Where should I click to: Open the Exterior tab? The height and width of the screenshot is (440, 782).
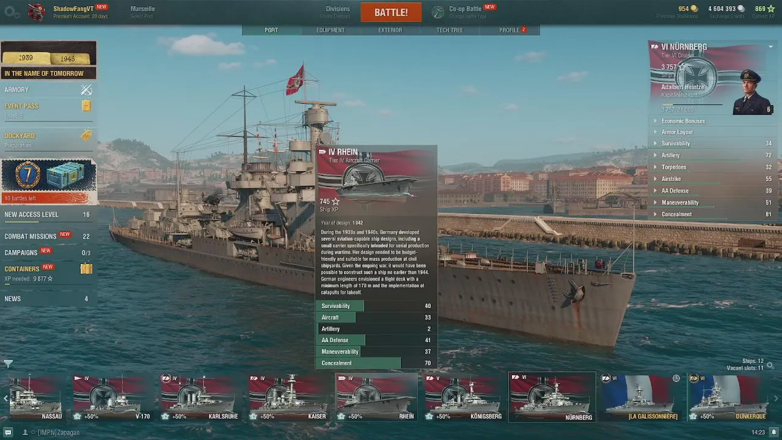390,30
